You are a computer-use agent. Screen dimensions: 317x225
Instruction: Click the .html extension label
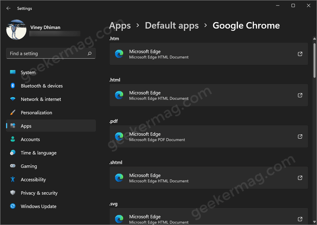[115, 80]
